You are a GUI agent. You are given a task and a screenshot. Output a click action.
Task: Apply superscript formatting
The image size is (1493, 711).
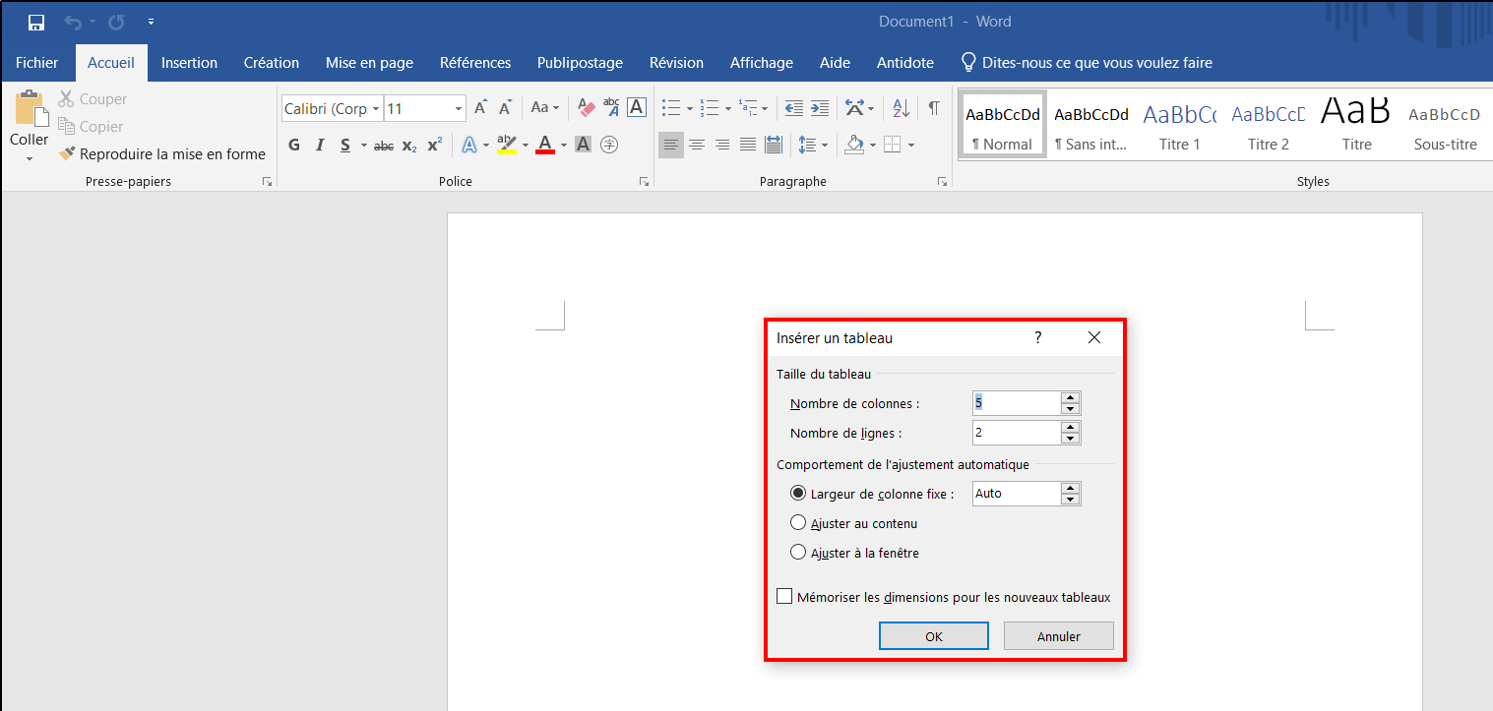pos(435,146)
